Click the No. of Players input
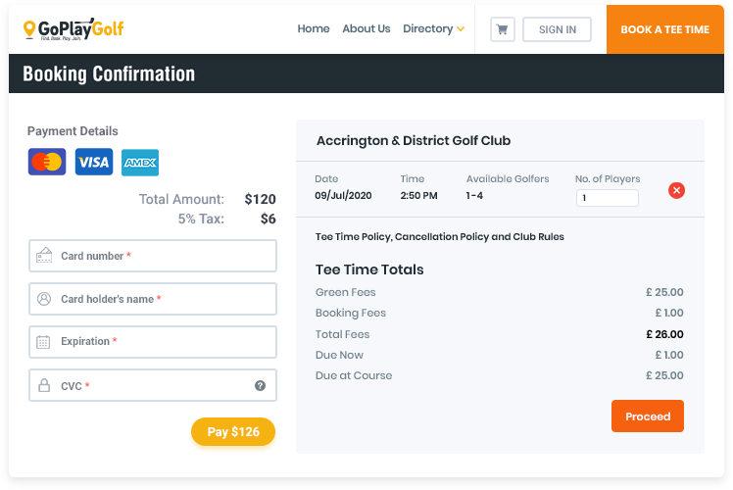 tap(608, 198)
